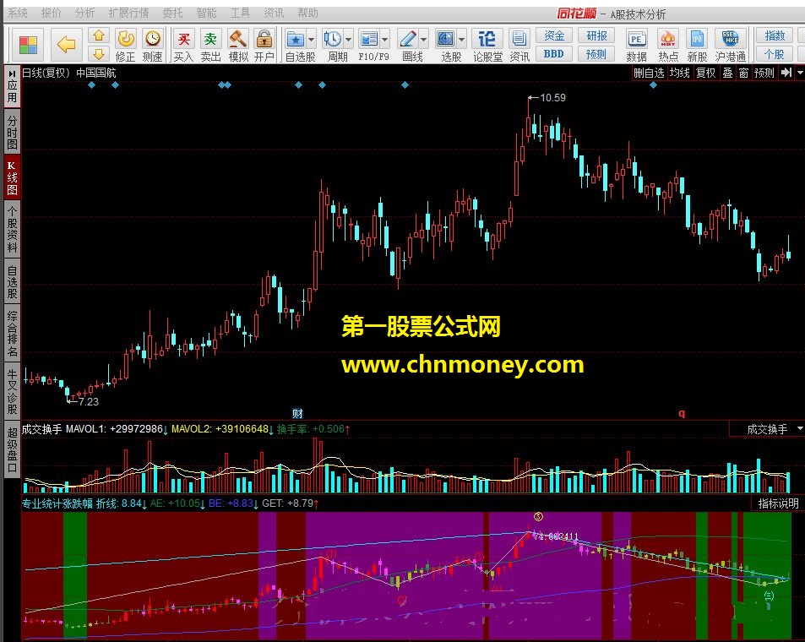This screenshot has width=805, height=642.
Task: Click the 周期 period clock icon
Action: pyautogui.click(x=332, y=39)
